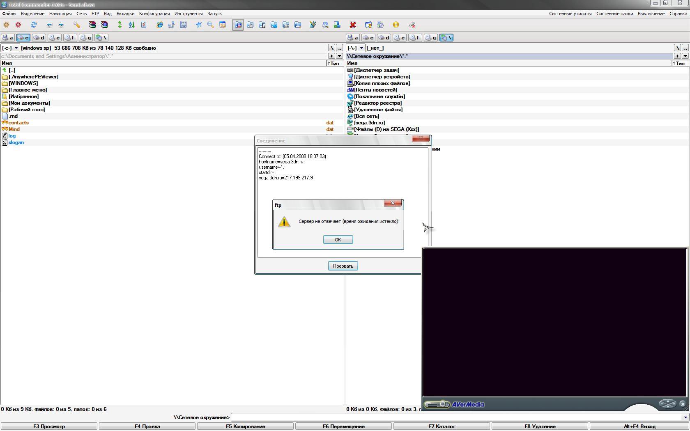
Task: Click the yellow coin icon in toolbar
Action: [396, 25]
